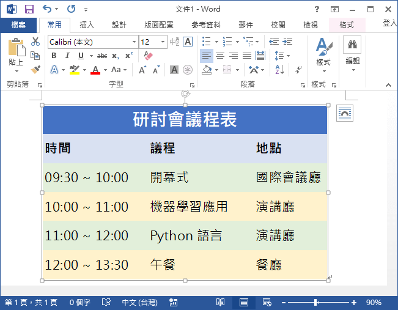Click the proofing book icon in status bar

106,303
